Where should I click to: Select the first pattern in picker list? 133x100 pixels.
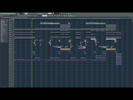click(x=4, y=21)
